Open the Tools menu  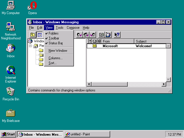pos(60,28)
